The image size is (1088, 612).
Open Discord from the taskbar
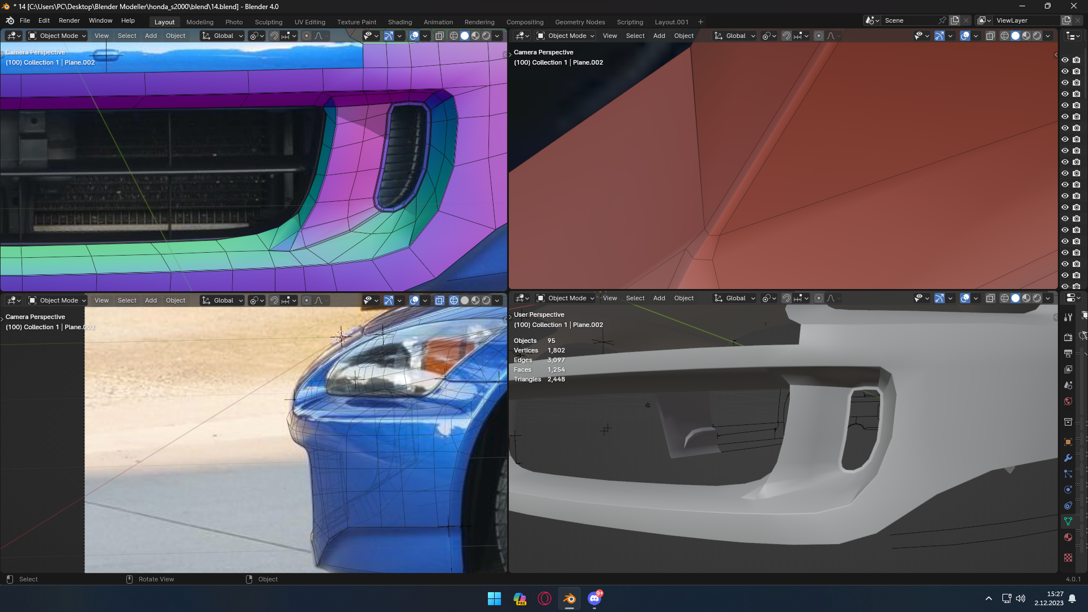point(594,598)
